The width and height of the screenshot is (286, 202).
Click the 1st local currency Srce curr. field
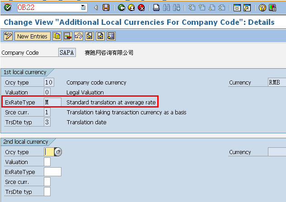(x=47, y=112)
